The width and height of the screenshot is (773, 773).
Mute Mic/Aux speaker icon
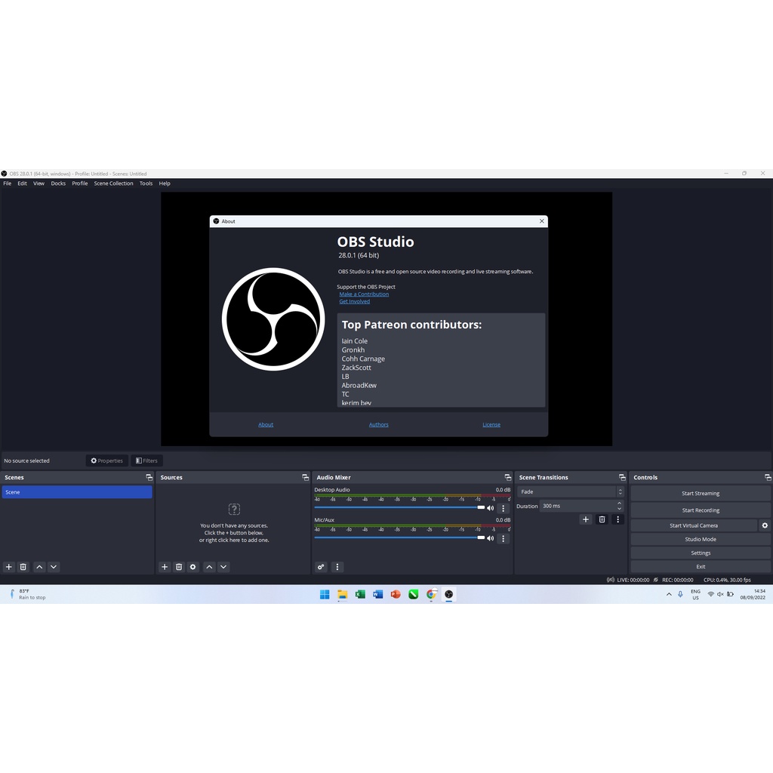tap(491, 538)
